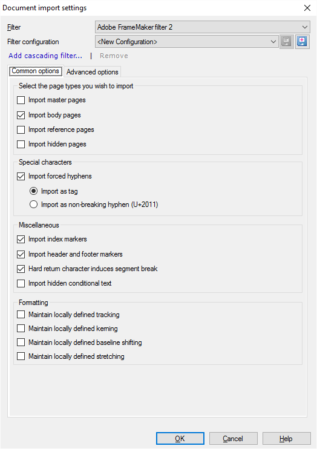The height and width of the screenshot is (449, 317).
Task: Select the Common options tab
Action: point(36,71)
